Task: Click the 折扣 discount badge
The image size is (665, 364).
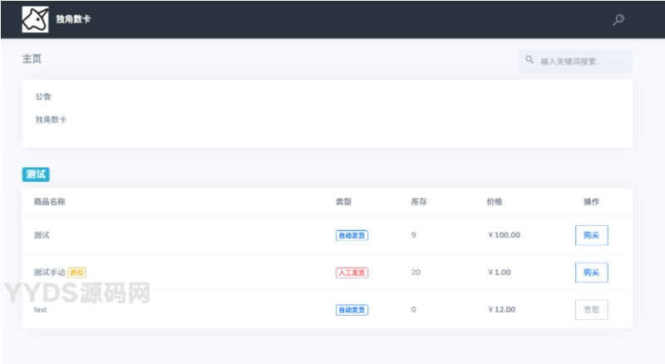Action: point(76,273)
